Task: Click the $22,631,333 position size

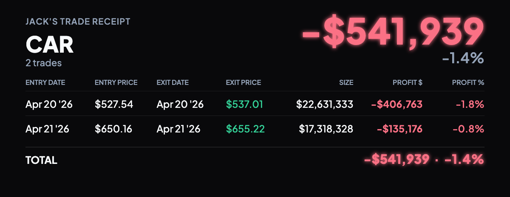Action: (x=325, y=104)
